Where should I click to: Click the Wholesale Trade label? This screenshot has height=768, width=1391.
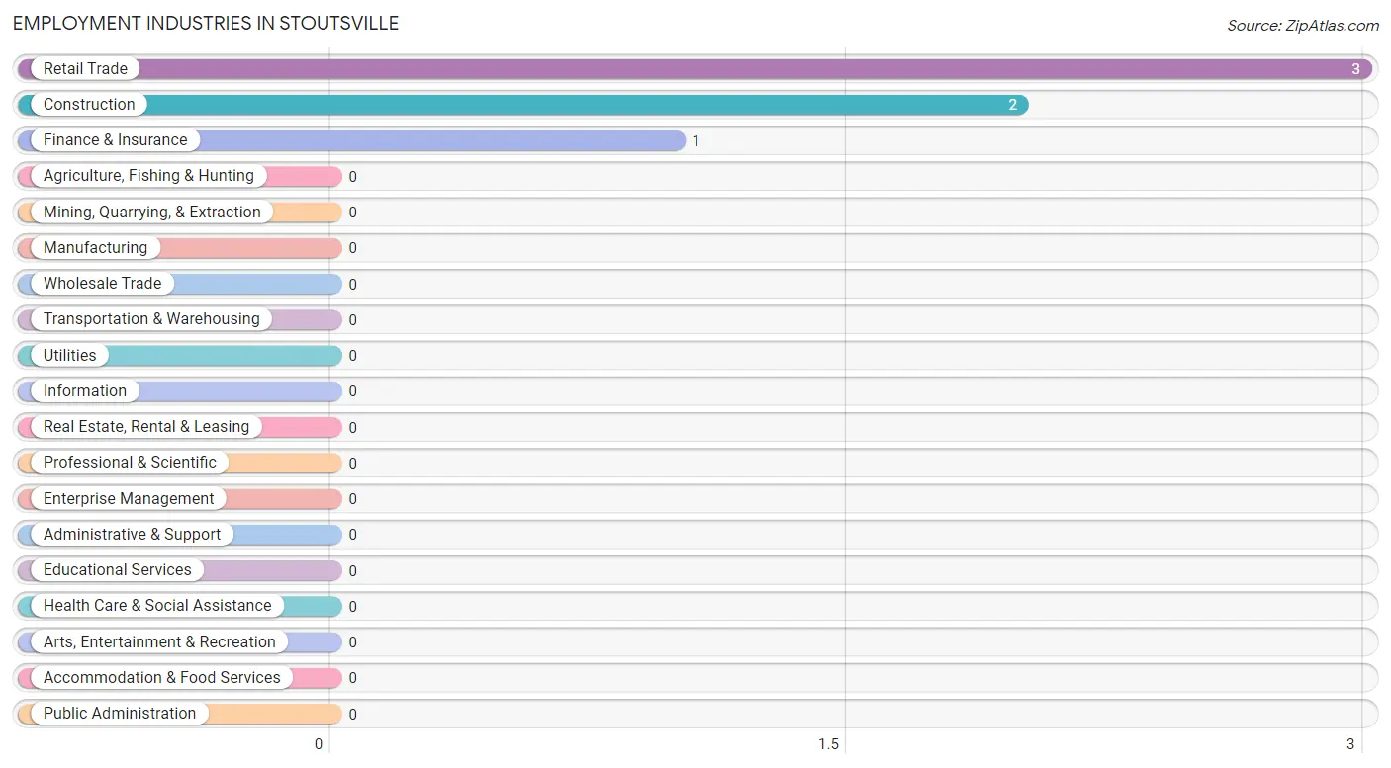pos(102,284)
